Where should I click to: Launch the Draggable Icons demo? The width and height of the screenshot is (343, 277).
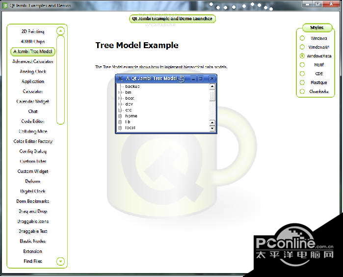33,222
